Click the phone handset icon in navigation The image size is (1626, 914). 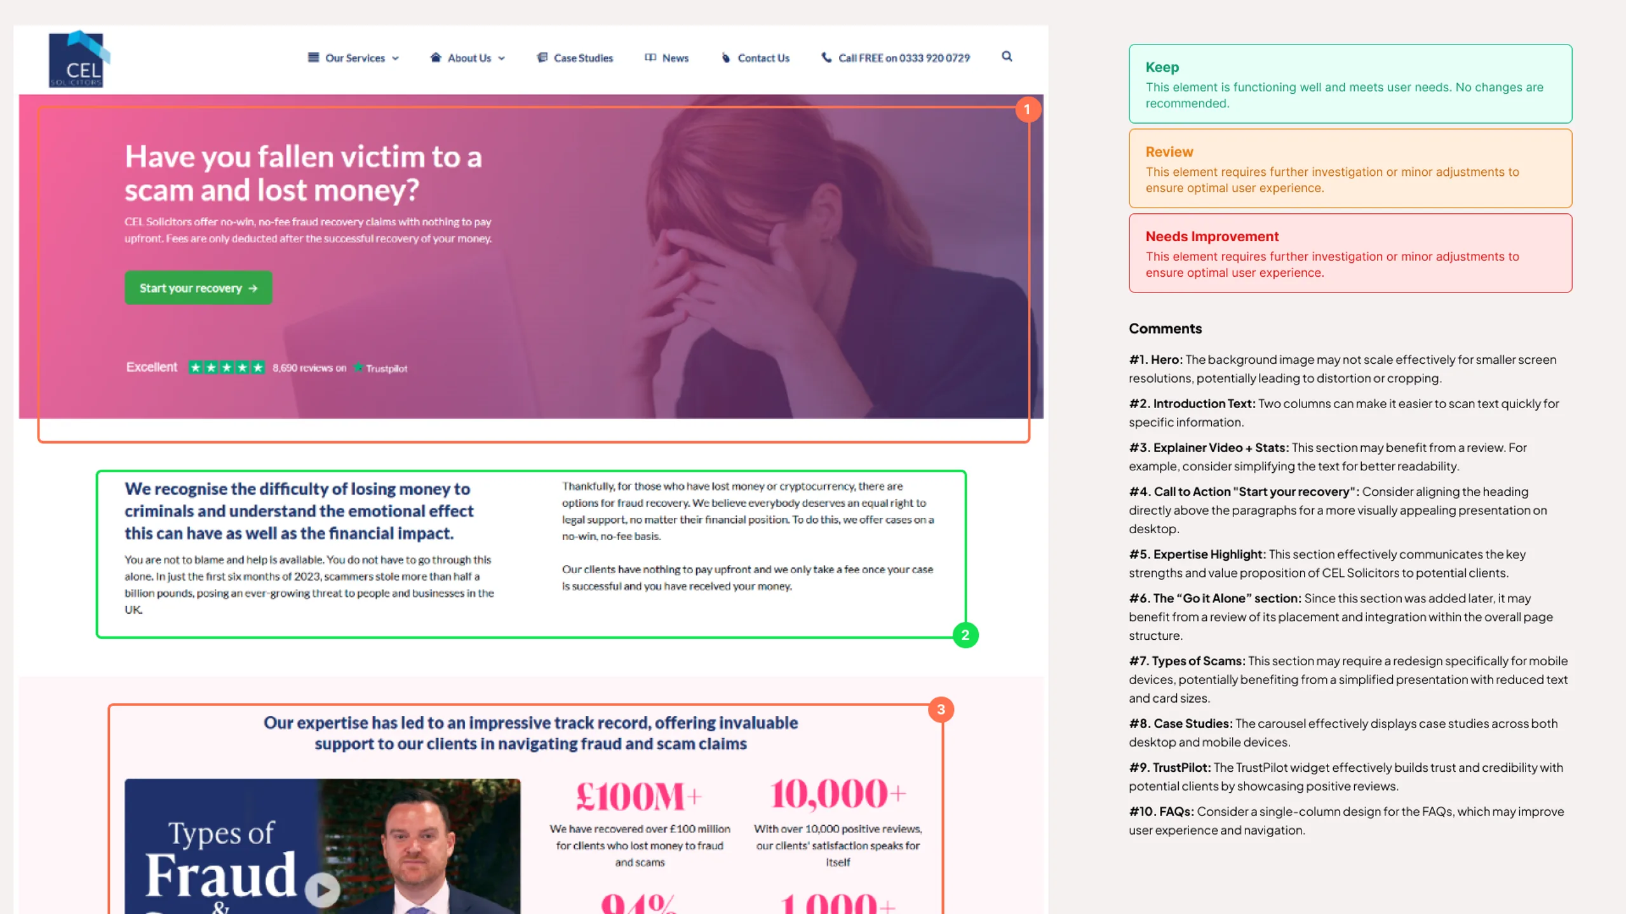826,57
